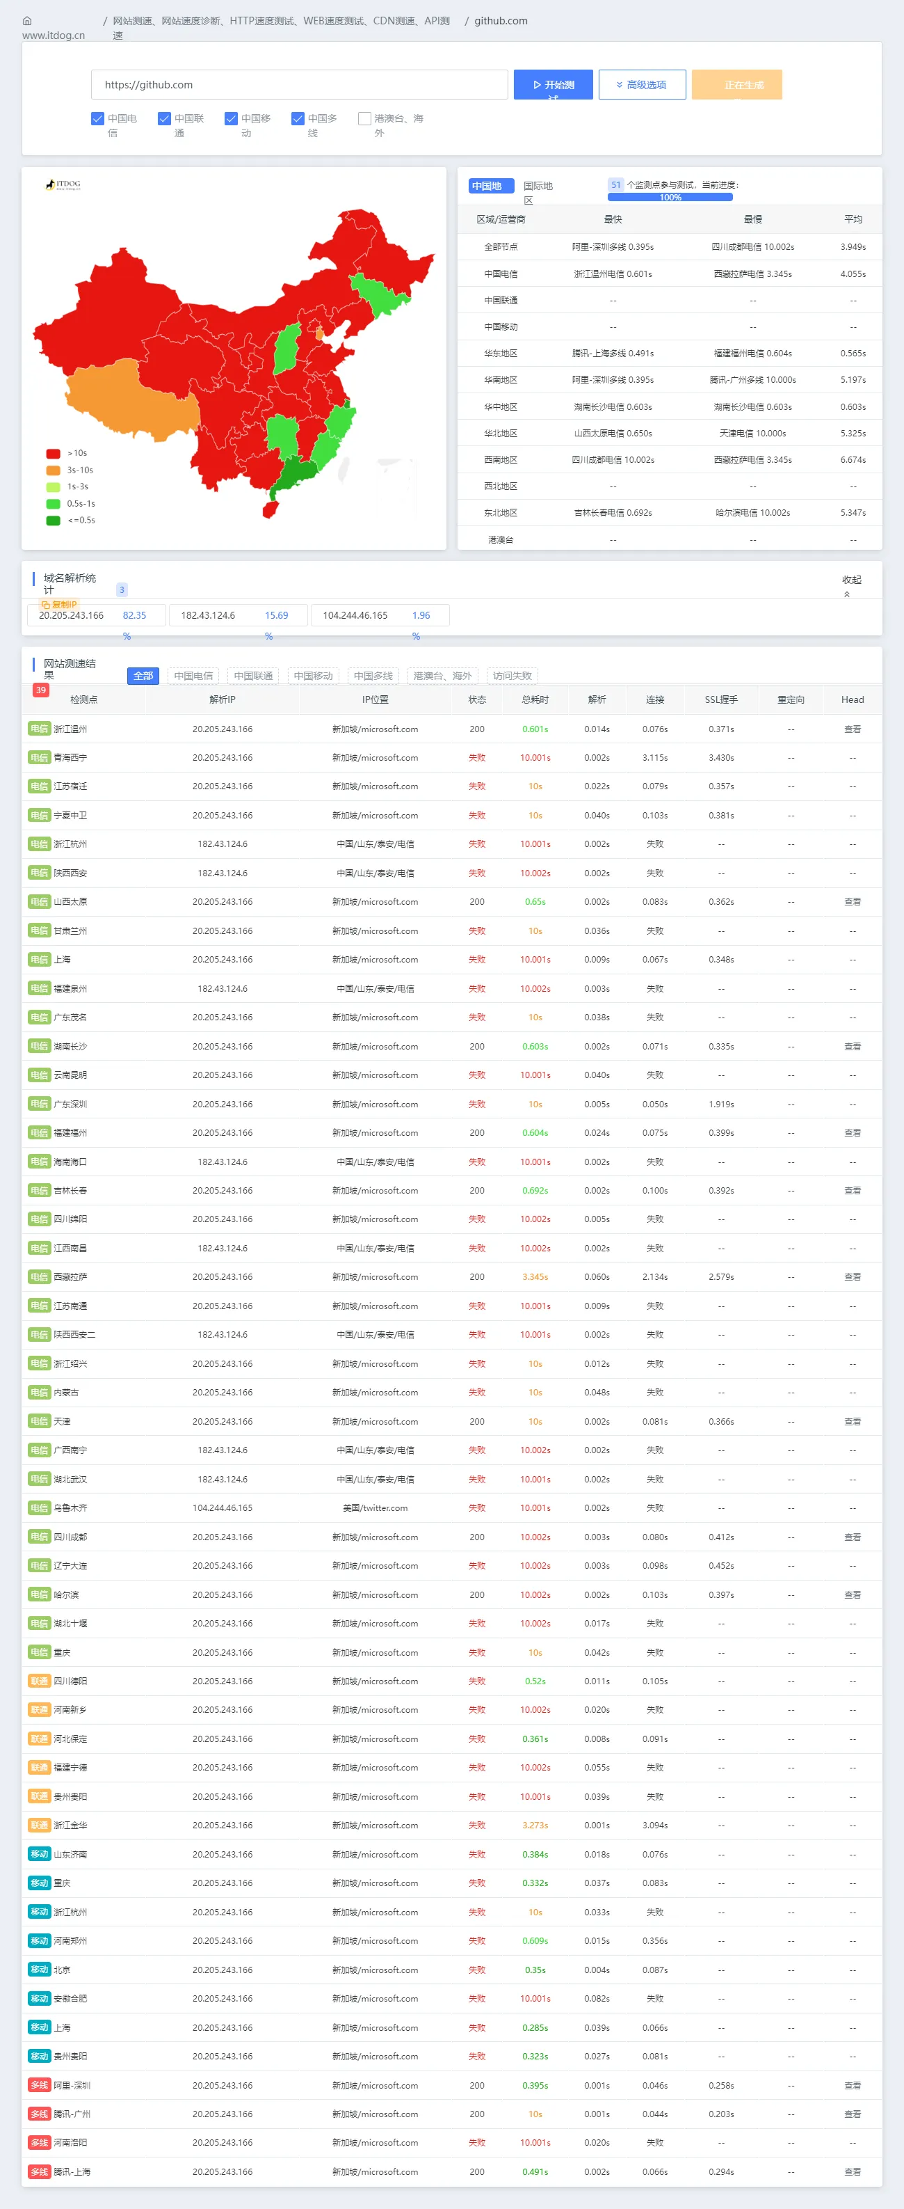Click the 移动 badge on 安徽合肥 row
The image size is (904, 2209).
tap(40, 1998)
